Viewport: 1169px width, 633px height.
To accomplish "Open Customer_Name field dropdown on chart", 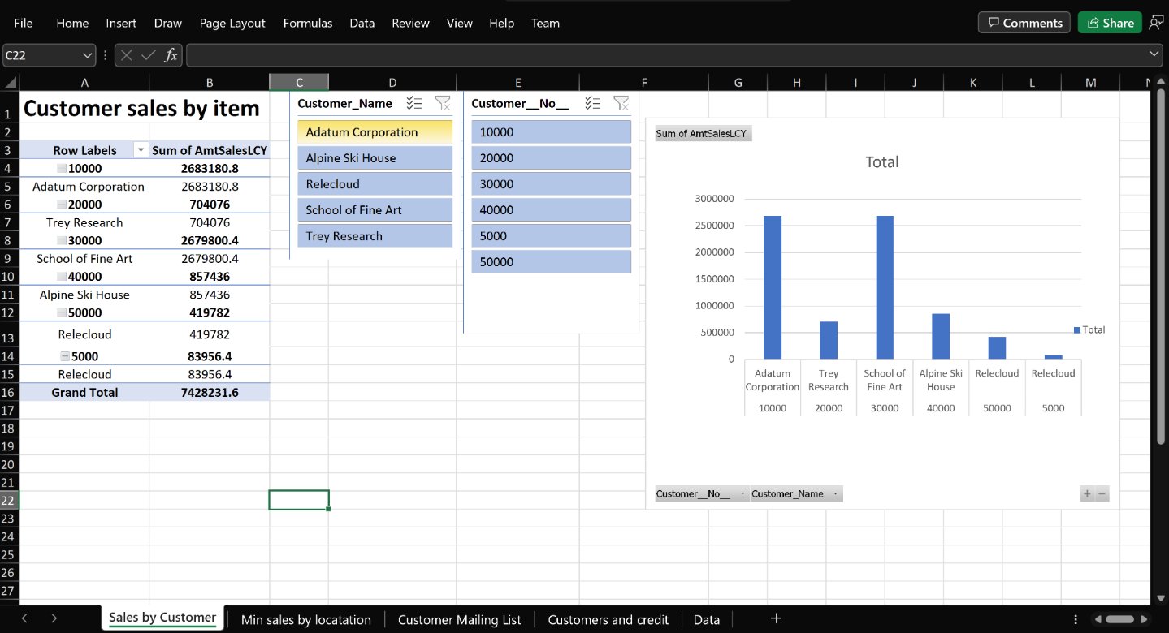I will click(837, 494).
